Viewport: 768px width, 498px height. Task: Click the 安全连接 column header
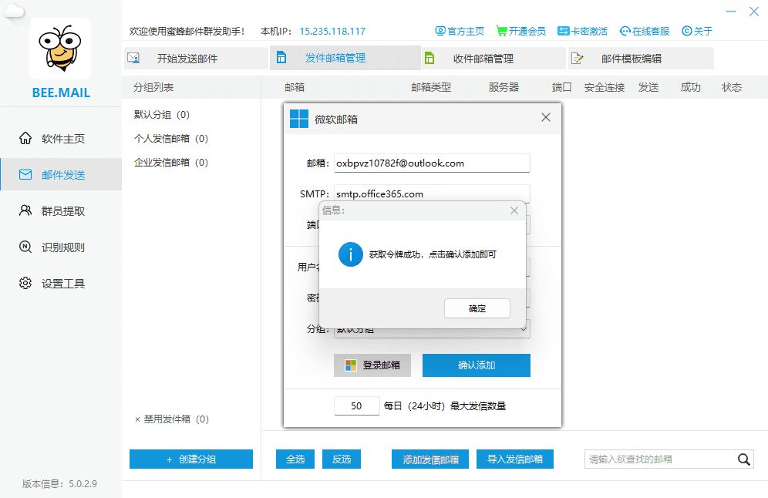[605, 87]
